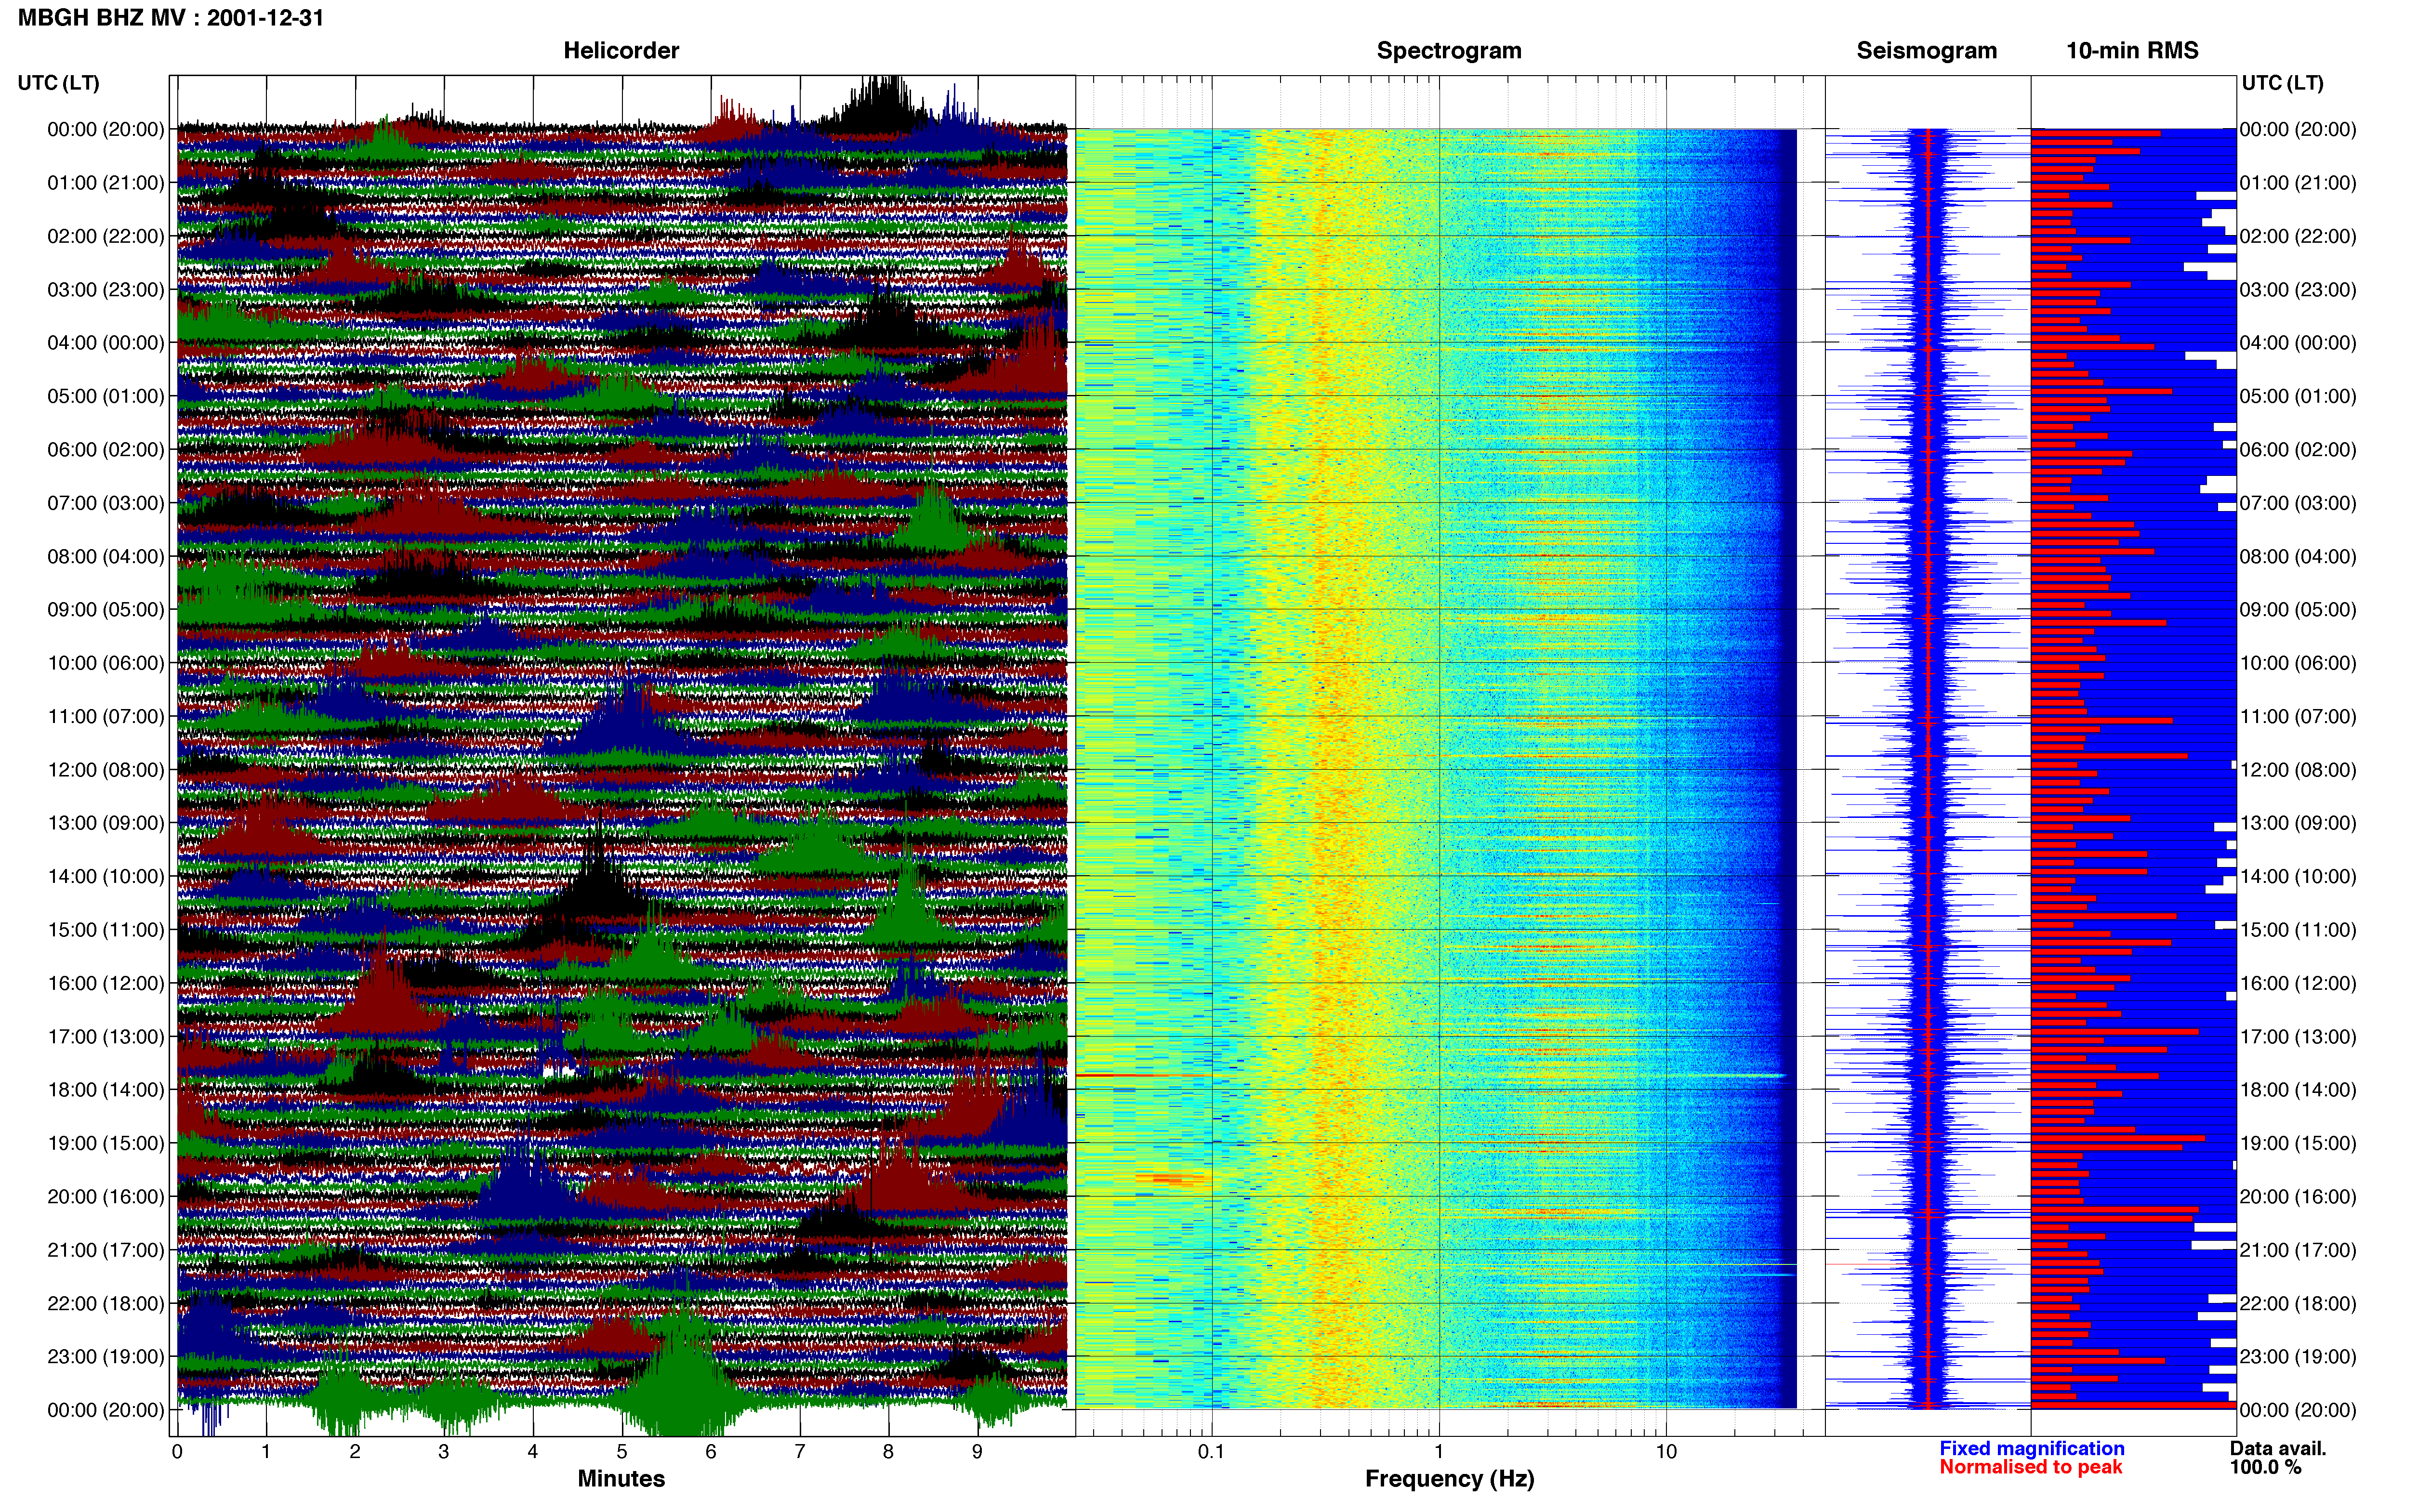The image size is (2418, 1512).
Task: Click the left 'UTC (LT)' axis label
Action: click(x=58, y=83)
